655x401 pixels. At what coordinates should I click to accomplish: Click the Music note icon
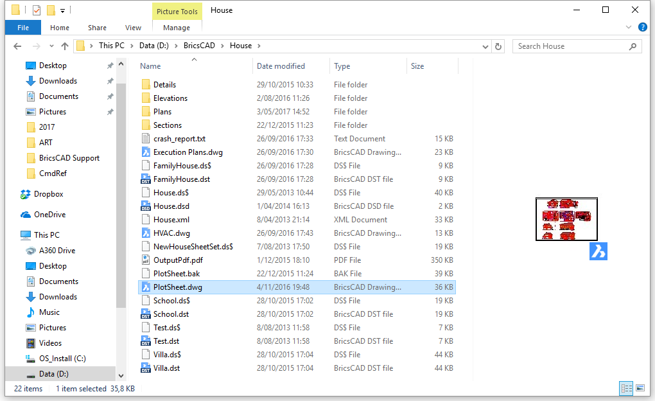30,312
